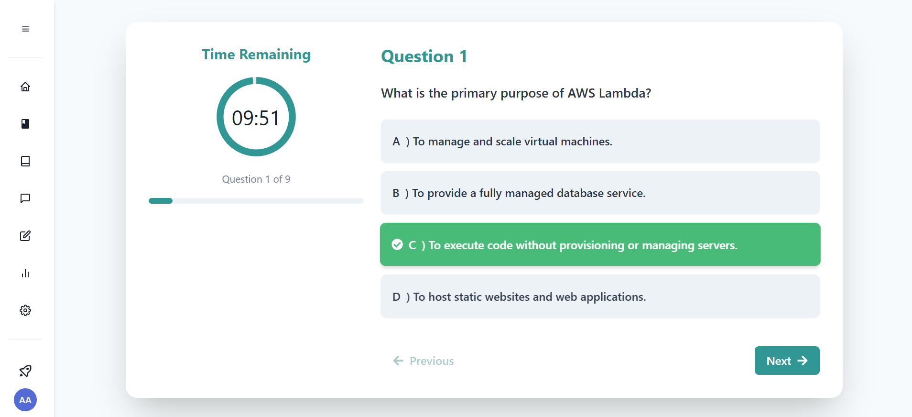Select answer D about hosting static websites

coord(600,296)
